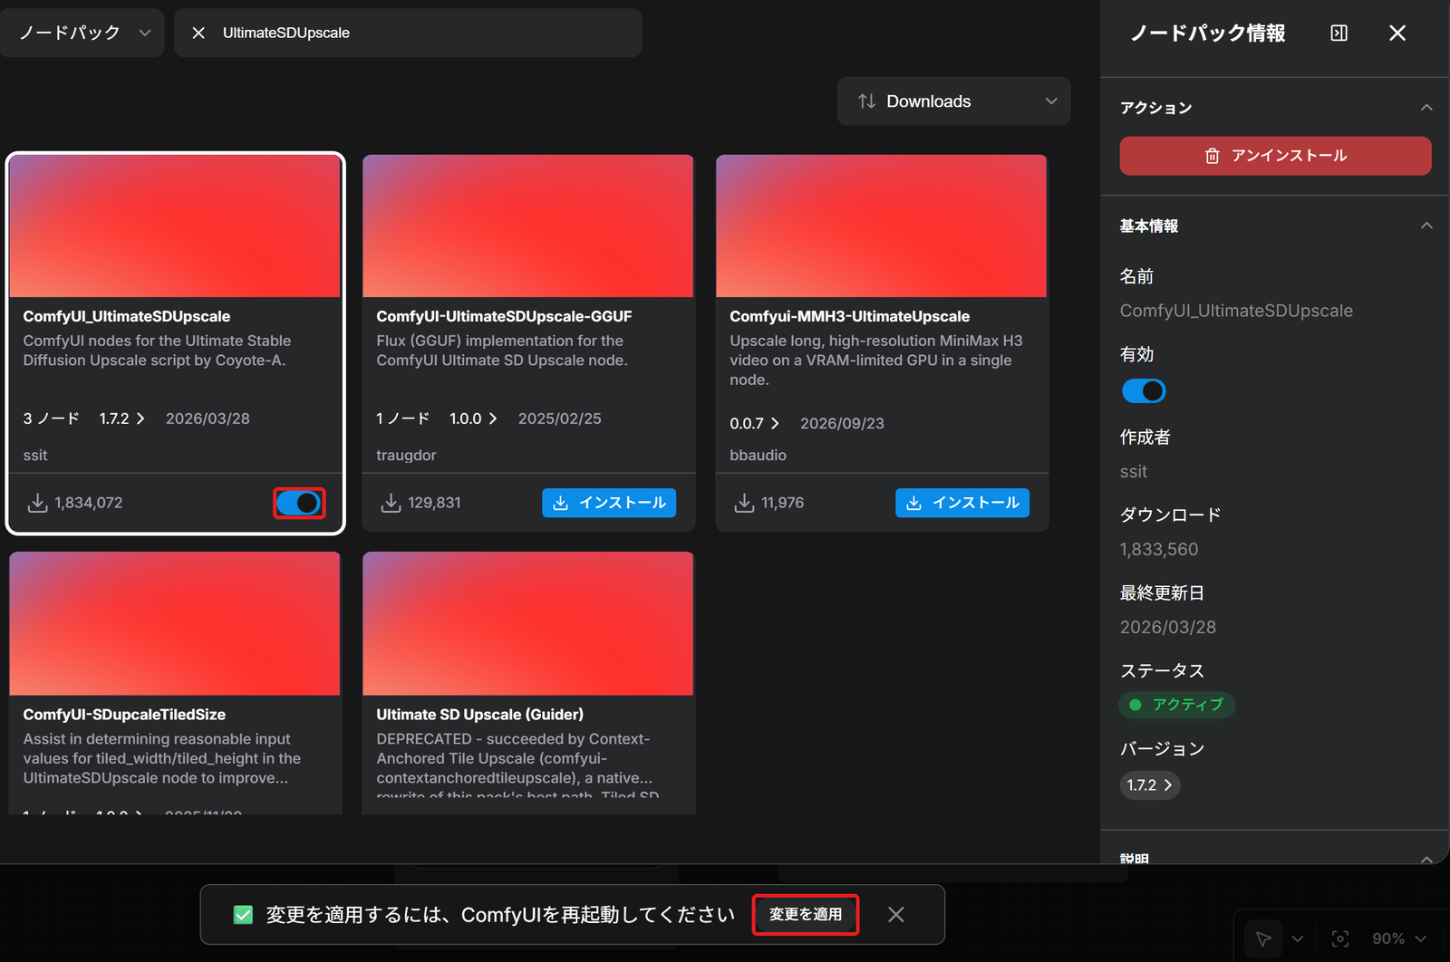Open version 1.7.2 selector on ComfyUI_UltimateSDUpscale card
Viewport: 1450px width, 962px height.
coord(122,418)
